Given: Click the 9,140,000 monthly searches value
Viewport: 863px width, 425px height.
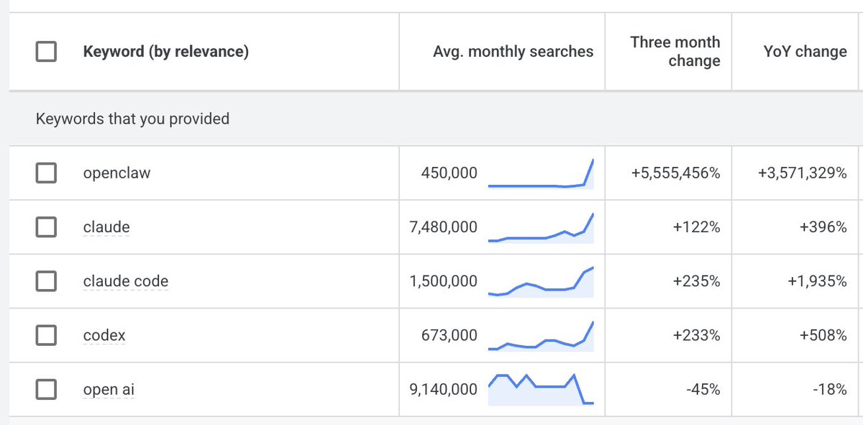Looking at the screenshot, I should tap(443, 390).
